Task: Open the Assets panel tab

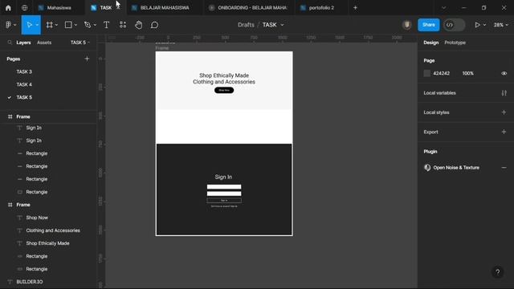Action: point(44,43)
